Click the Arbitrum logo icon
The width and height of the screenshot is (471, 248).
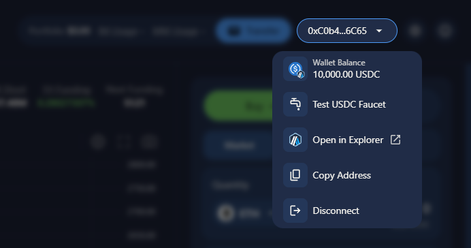[x=295, y=140]
